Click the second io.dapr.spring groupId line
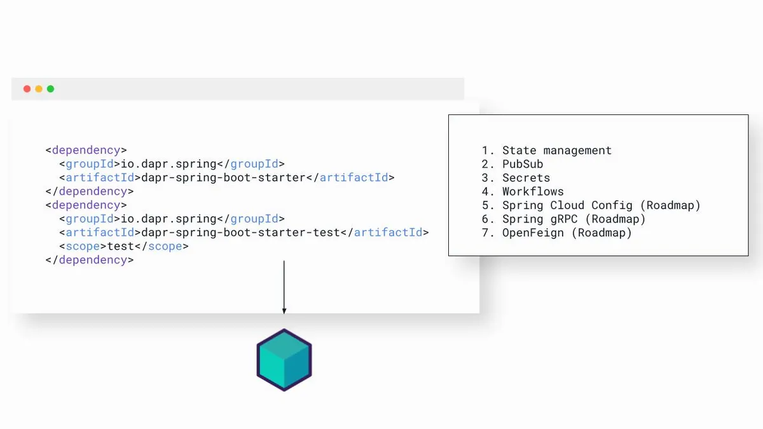Image resolution: width=763 pixels, height=429 pixels. 172,219
